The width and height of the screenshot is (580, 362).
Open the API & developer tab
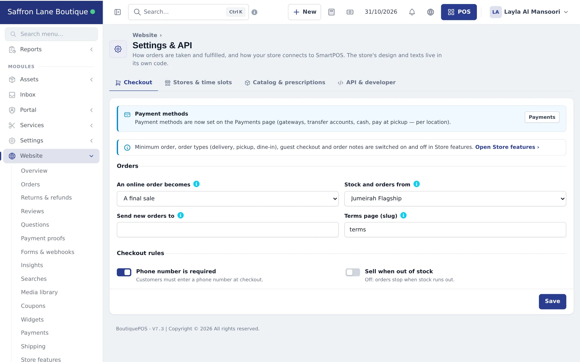coord(367,83)
